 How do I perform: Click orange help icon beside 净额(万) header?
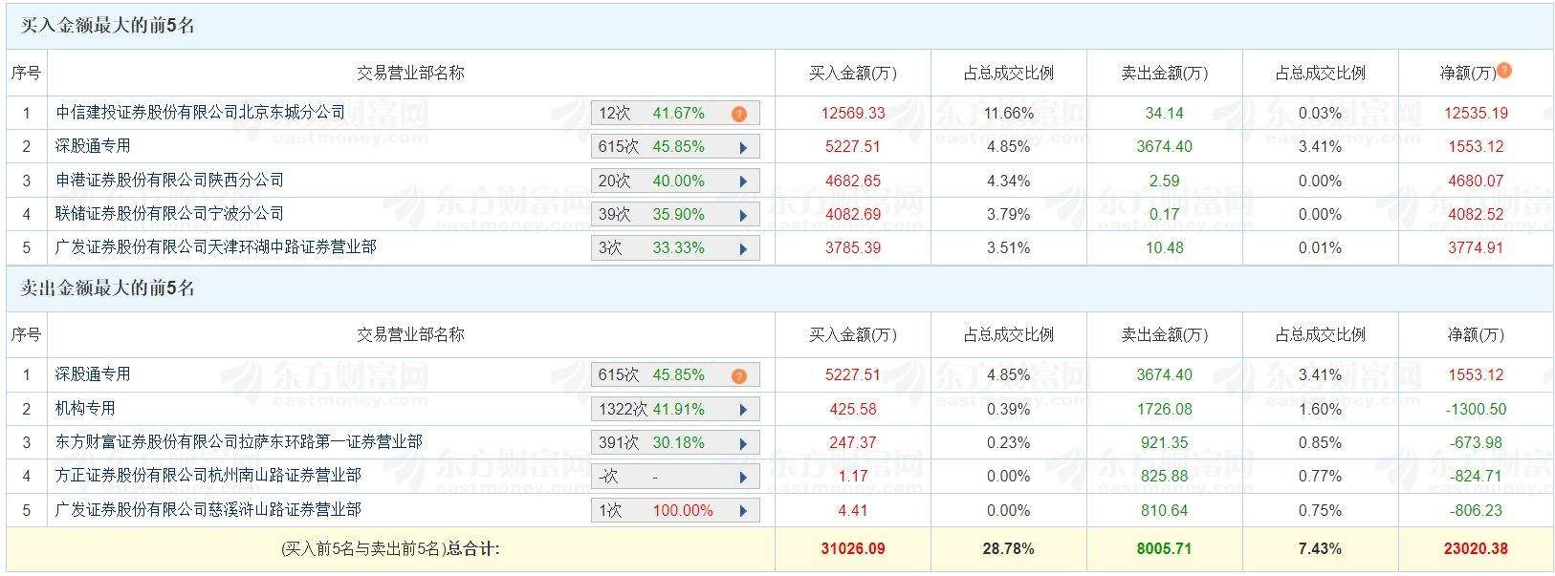[x=1504, y=70]
